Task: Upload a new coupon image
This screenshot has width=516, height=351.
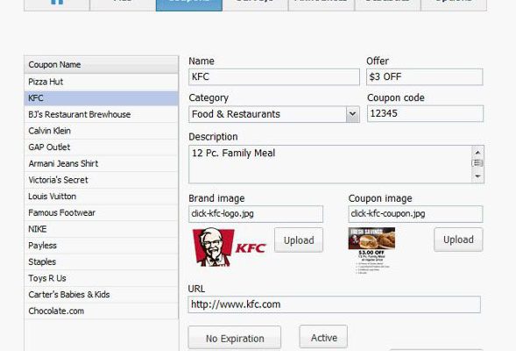Action: (x=458, y=240)
